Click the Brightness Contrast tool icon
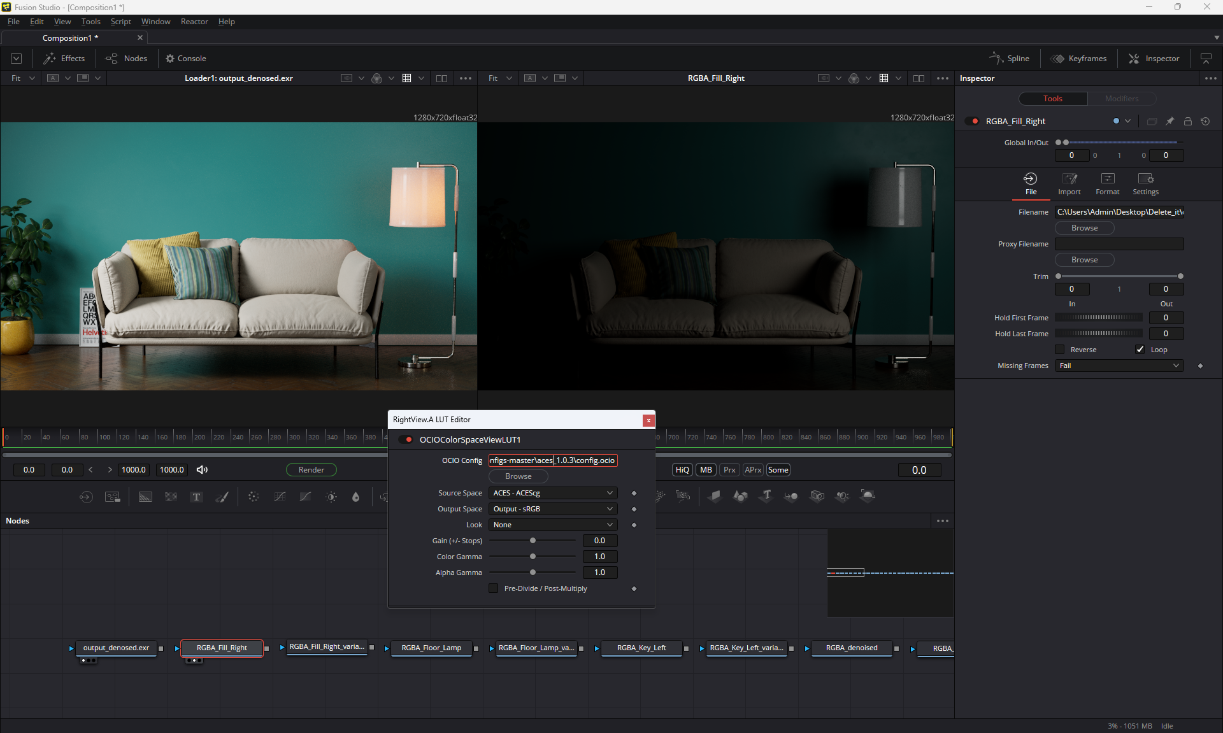This screenshot has height=733, width=1223. click(331, 497)
